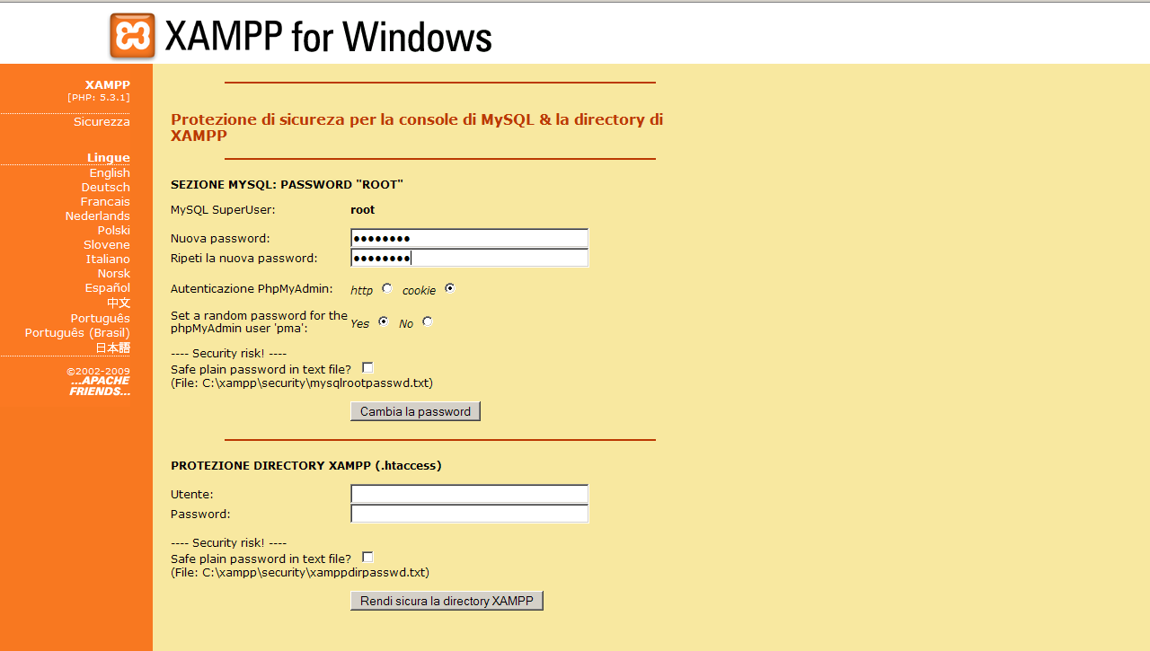This screenshot has height=651, width=1150.
Task: Click the PROTEZIONE DIRECTORY XAMPP (.htaccess) heading
Action: [306, 466]
